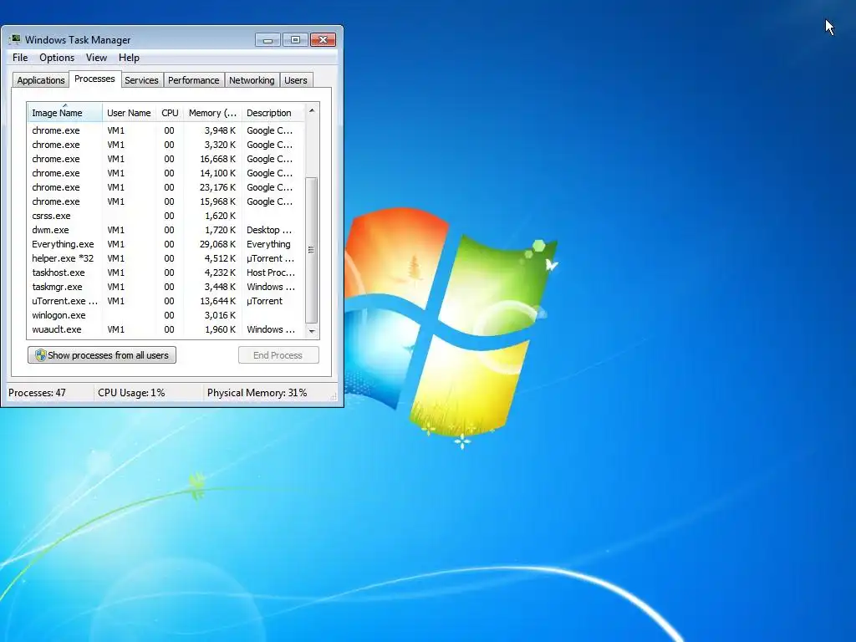Image resolution: width=856 pixels, height=642 pixels.
Task: Sort by the Description column header
Action: point(273,113)
